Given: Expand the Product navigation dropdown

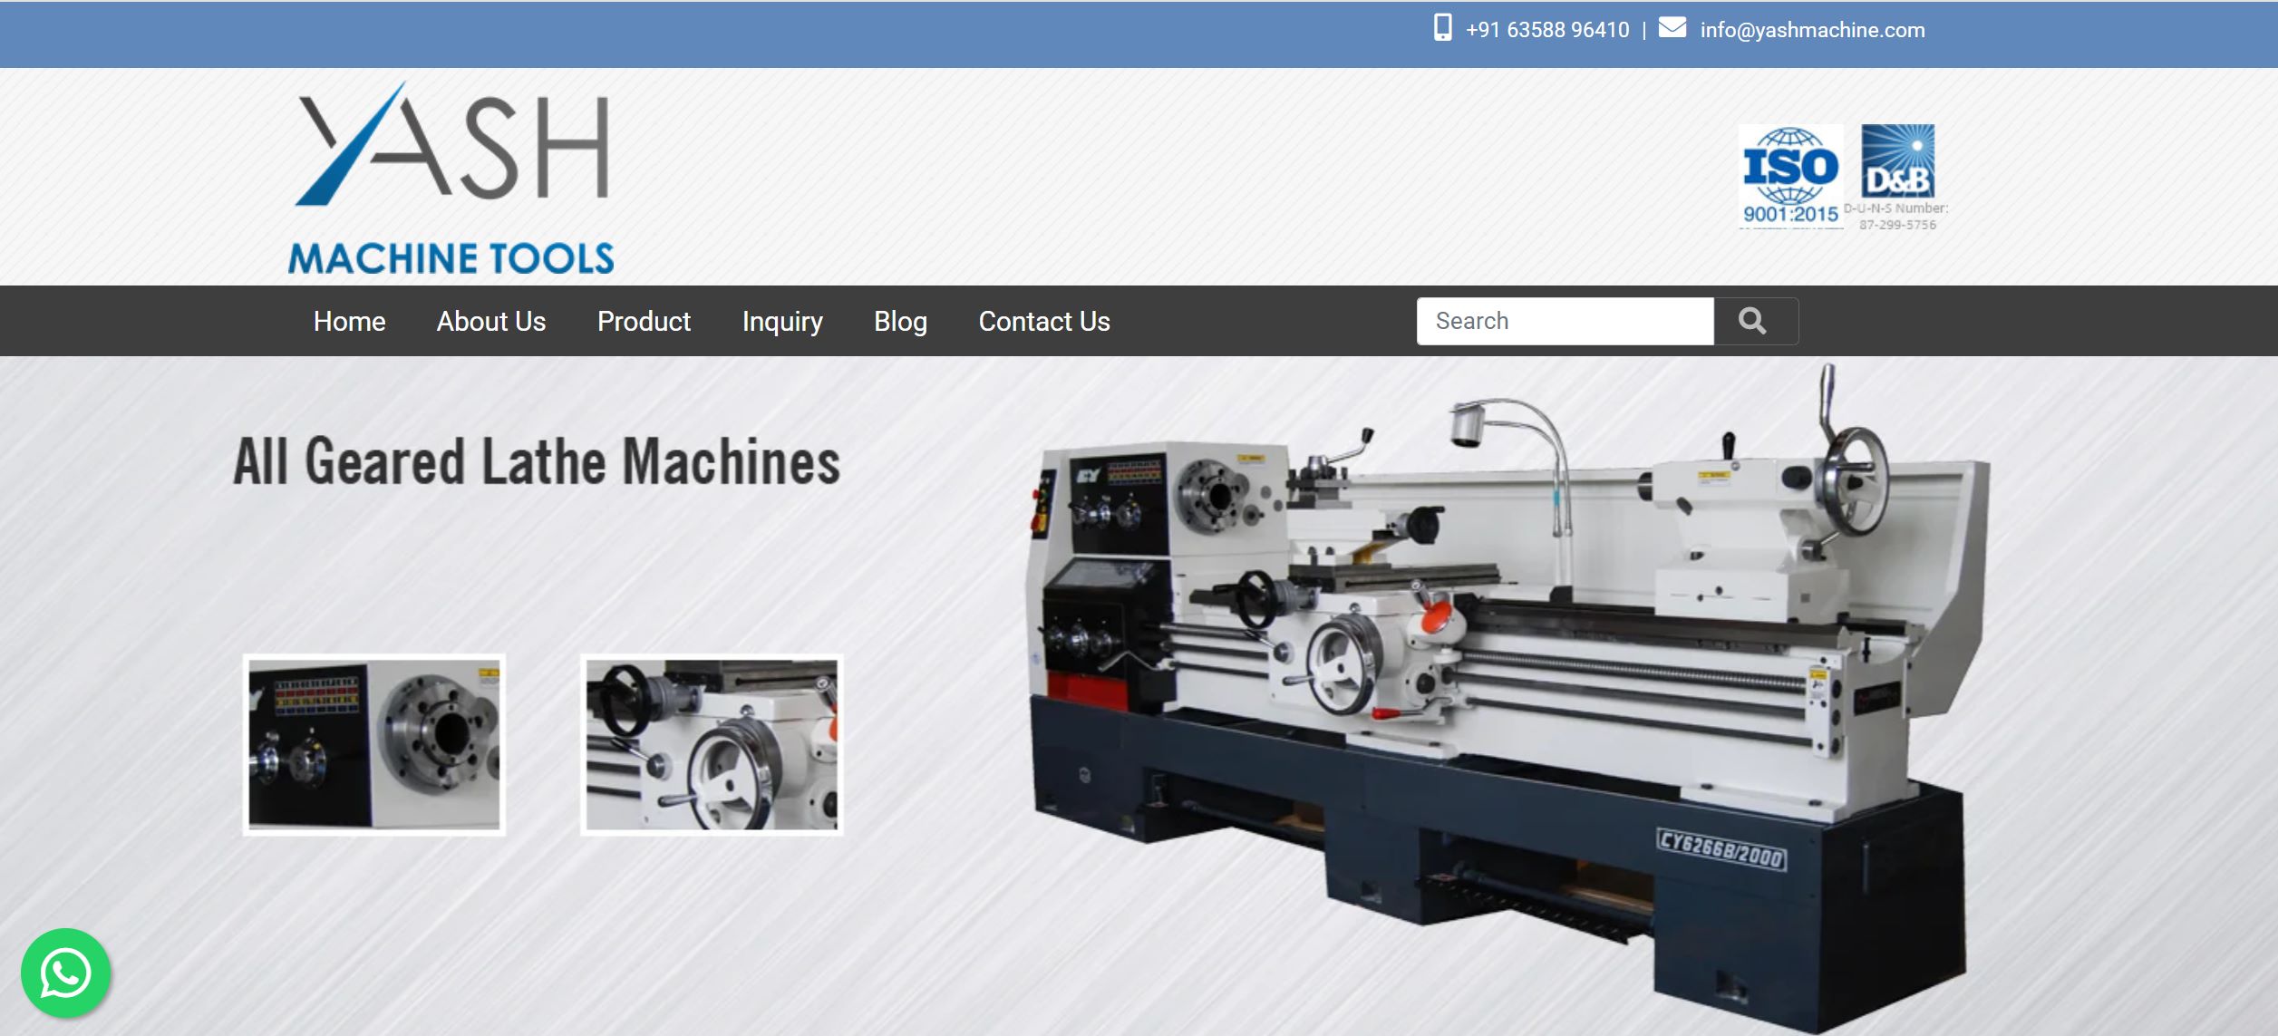Looking at the screenshot, I should [x=644, y=321].
